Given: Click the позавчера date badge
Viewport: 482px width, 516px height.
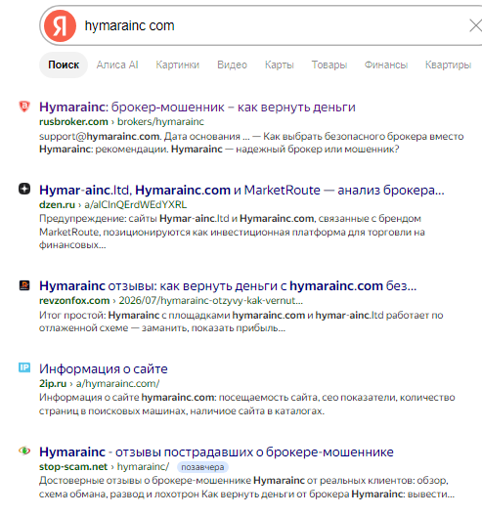Looking at the screenshot, I should point(202,467).
